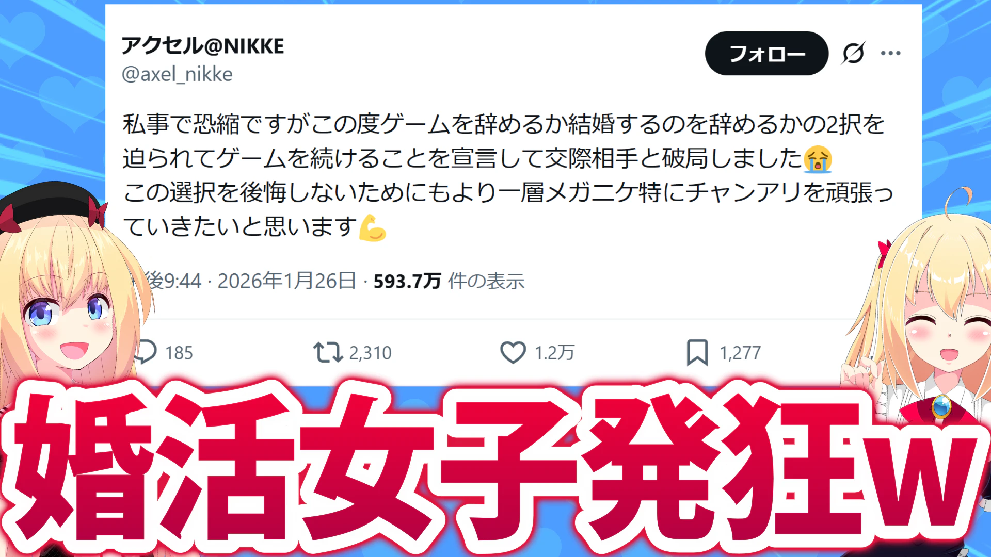Like the tweet with the heart icon

[x=513, y=353]
